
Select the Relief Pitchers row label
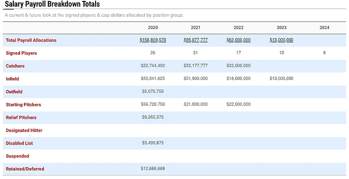coord(21,117)
